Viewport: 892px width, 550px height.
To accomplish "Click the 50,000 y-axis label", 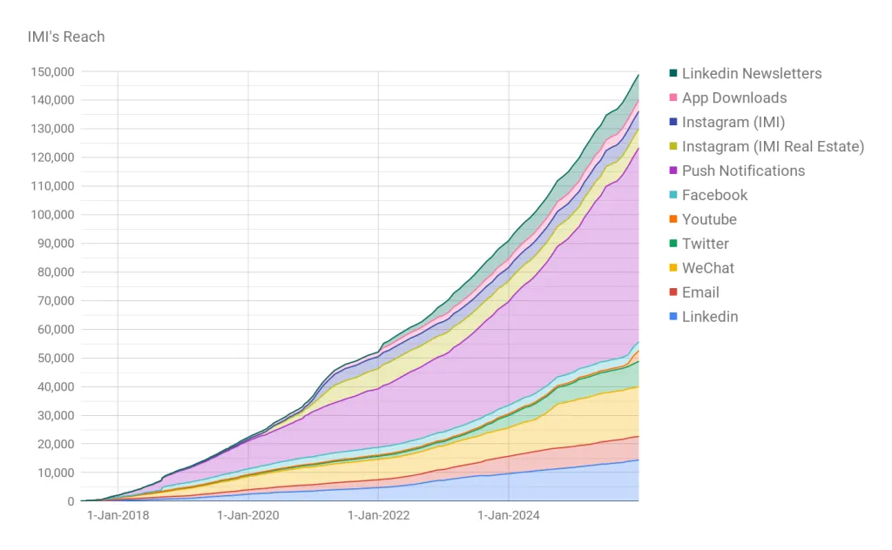I will pyautogui.click(x=56, y=358).
